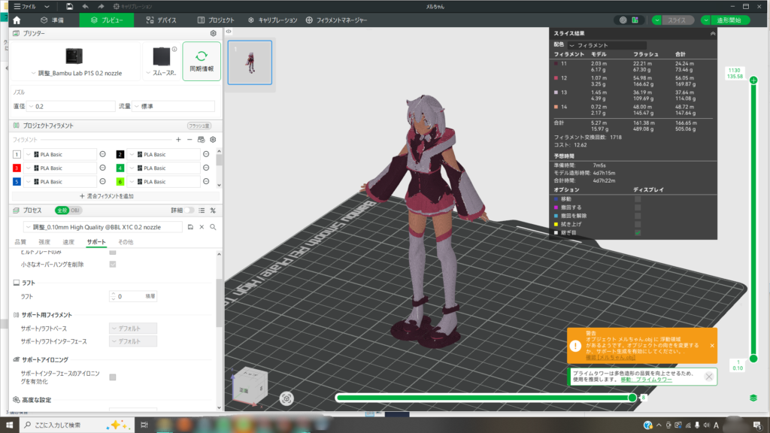Open the printer preset dropdown
Image resolution: width=770 pixels, height=433 pixels.
[76, 73]
